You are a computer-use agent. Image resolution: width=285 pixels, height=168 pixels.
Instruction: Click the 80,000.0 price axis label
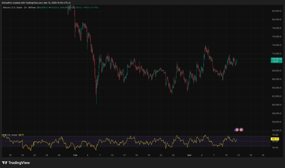click(x=277, y=20)
